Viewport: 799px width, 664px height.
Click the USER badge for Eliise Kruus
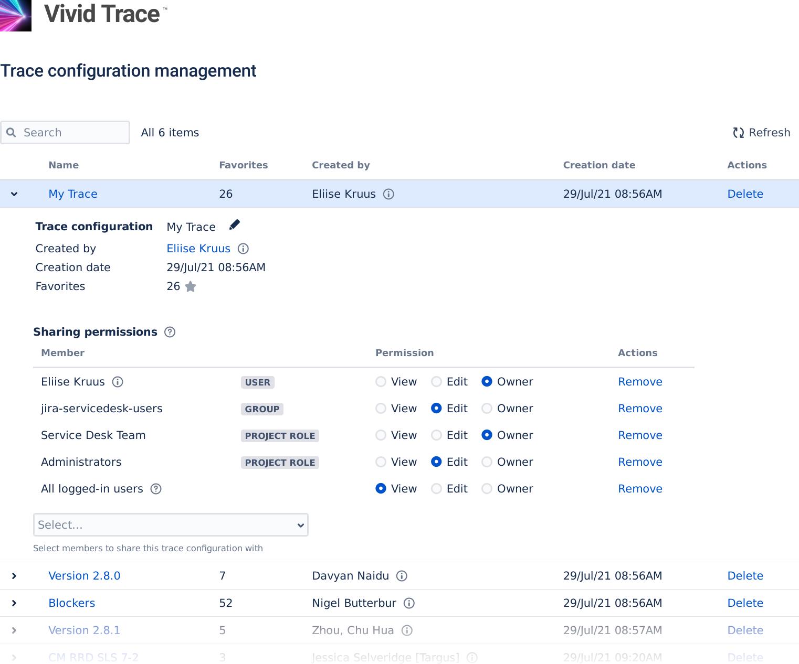click(x=257, y=382)
